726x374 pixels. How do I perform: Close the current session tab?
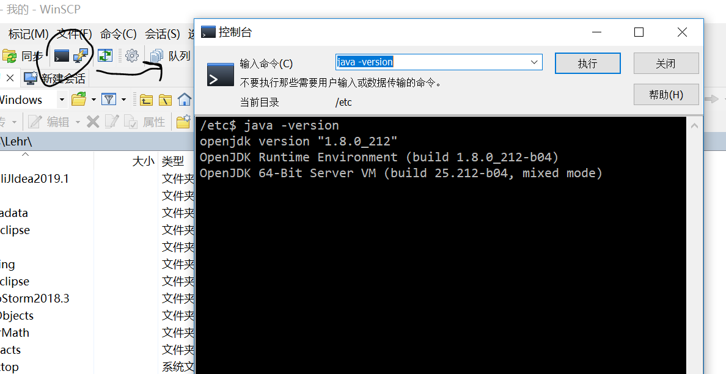click(10, 78)
